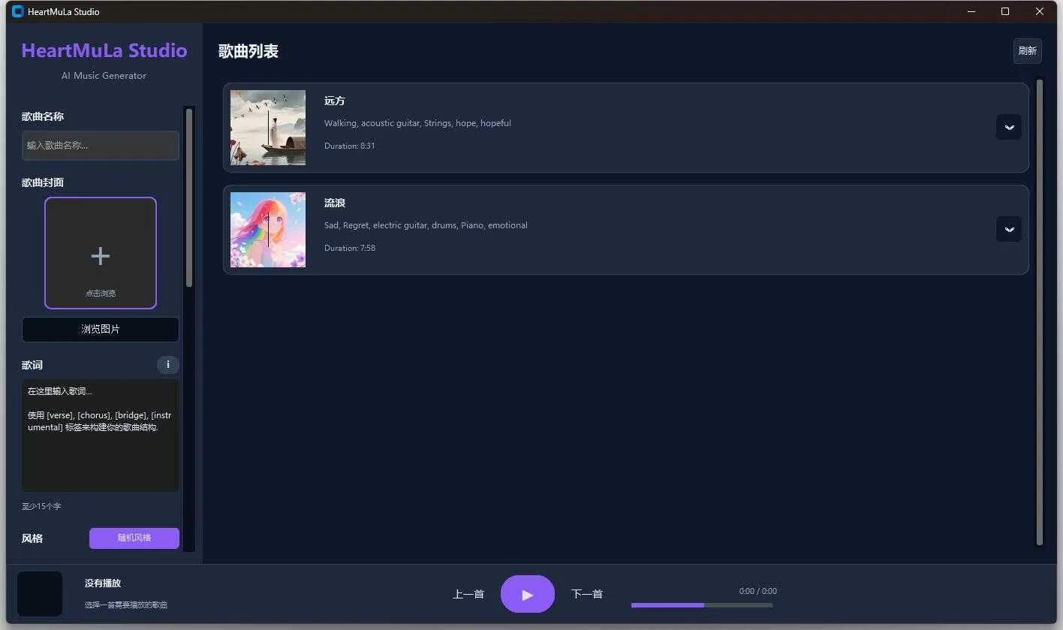
Task: Open the 远方 album cover thumbnail
Action: (267, 127)
